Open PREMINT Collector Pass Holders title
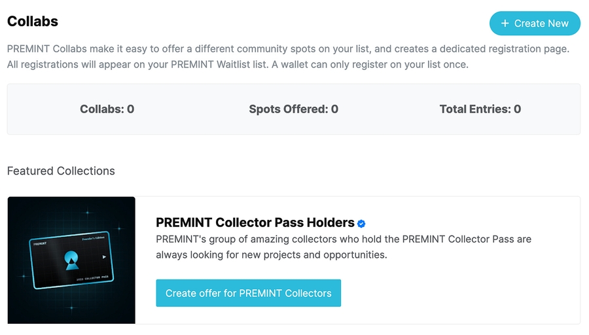This screenshot has height=335, width=589. (255, 222)
